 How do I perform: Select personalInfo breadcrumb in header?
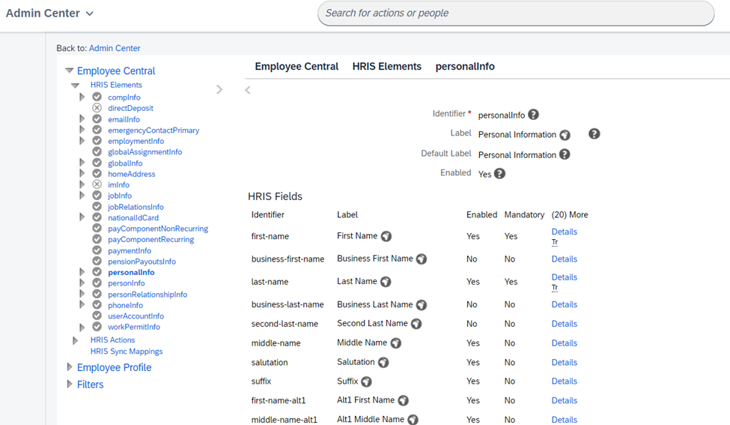(465, 67)
